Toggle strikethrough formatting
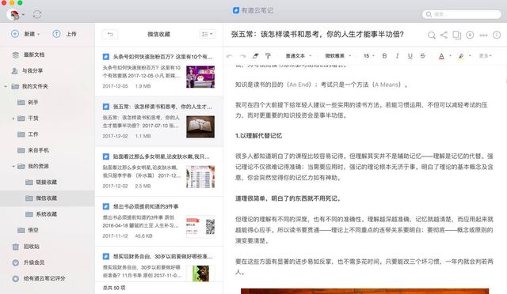 [422, 56]
